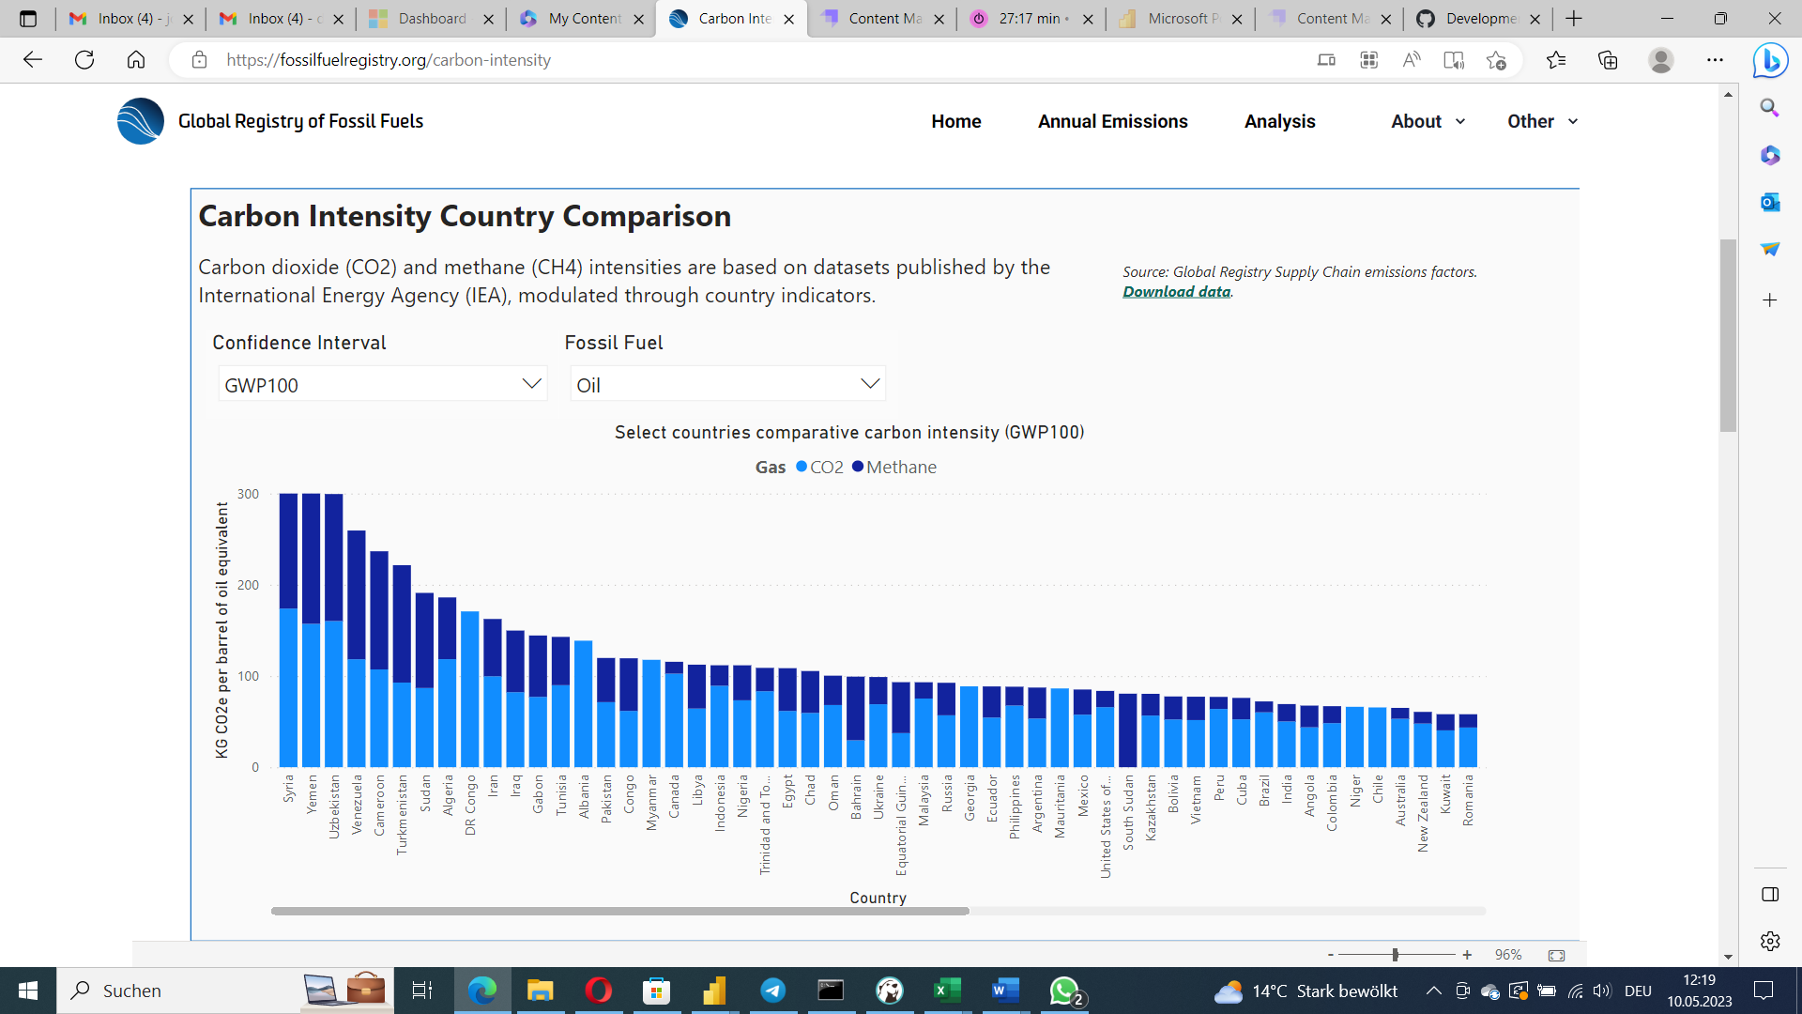Click the Refresh icon in the browser toolbar

(x=84, y=60)
